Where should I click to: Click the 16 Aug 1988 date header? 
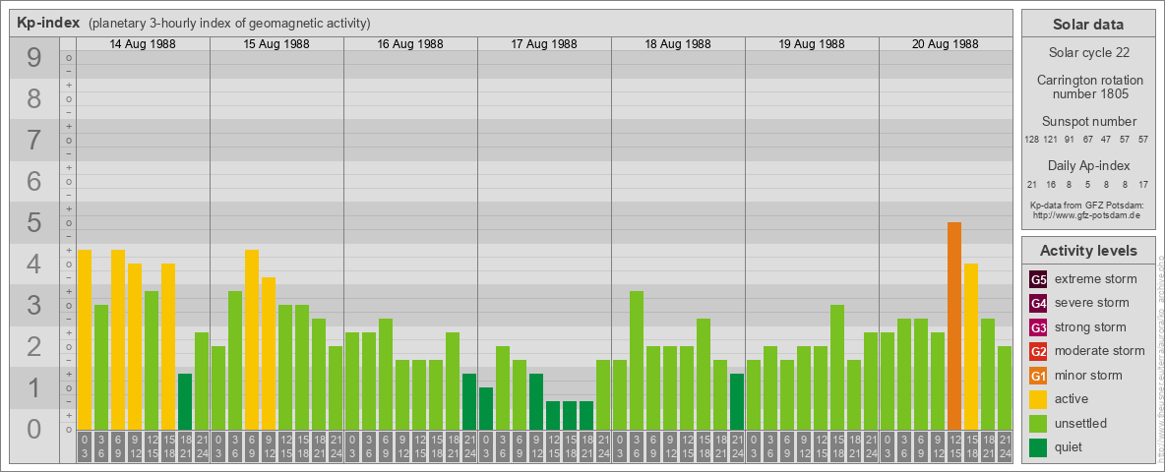[410, 44]
